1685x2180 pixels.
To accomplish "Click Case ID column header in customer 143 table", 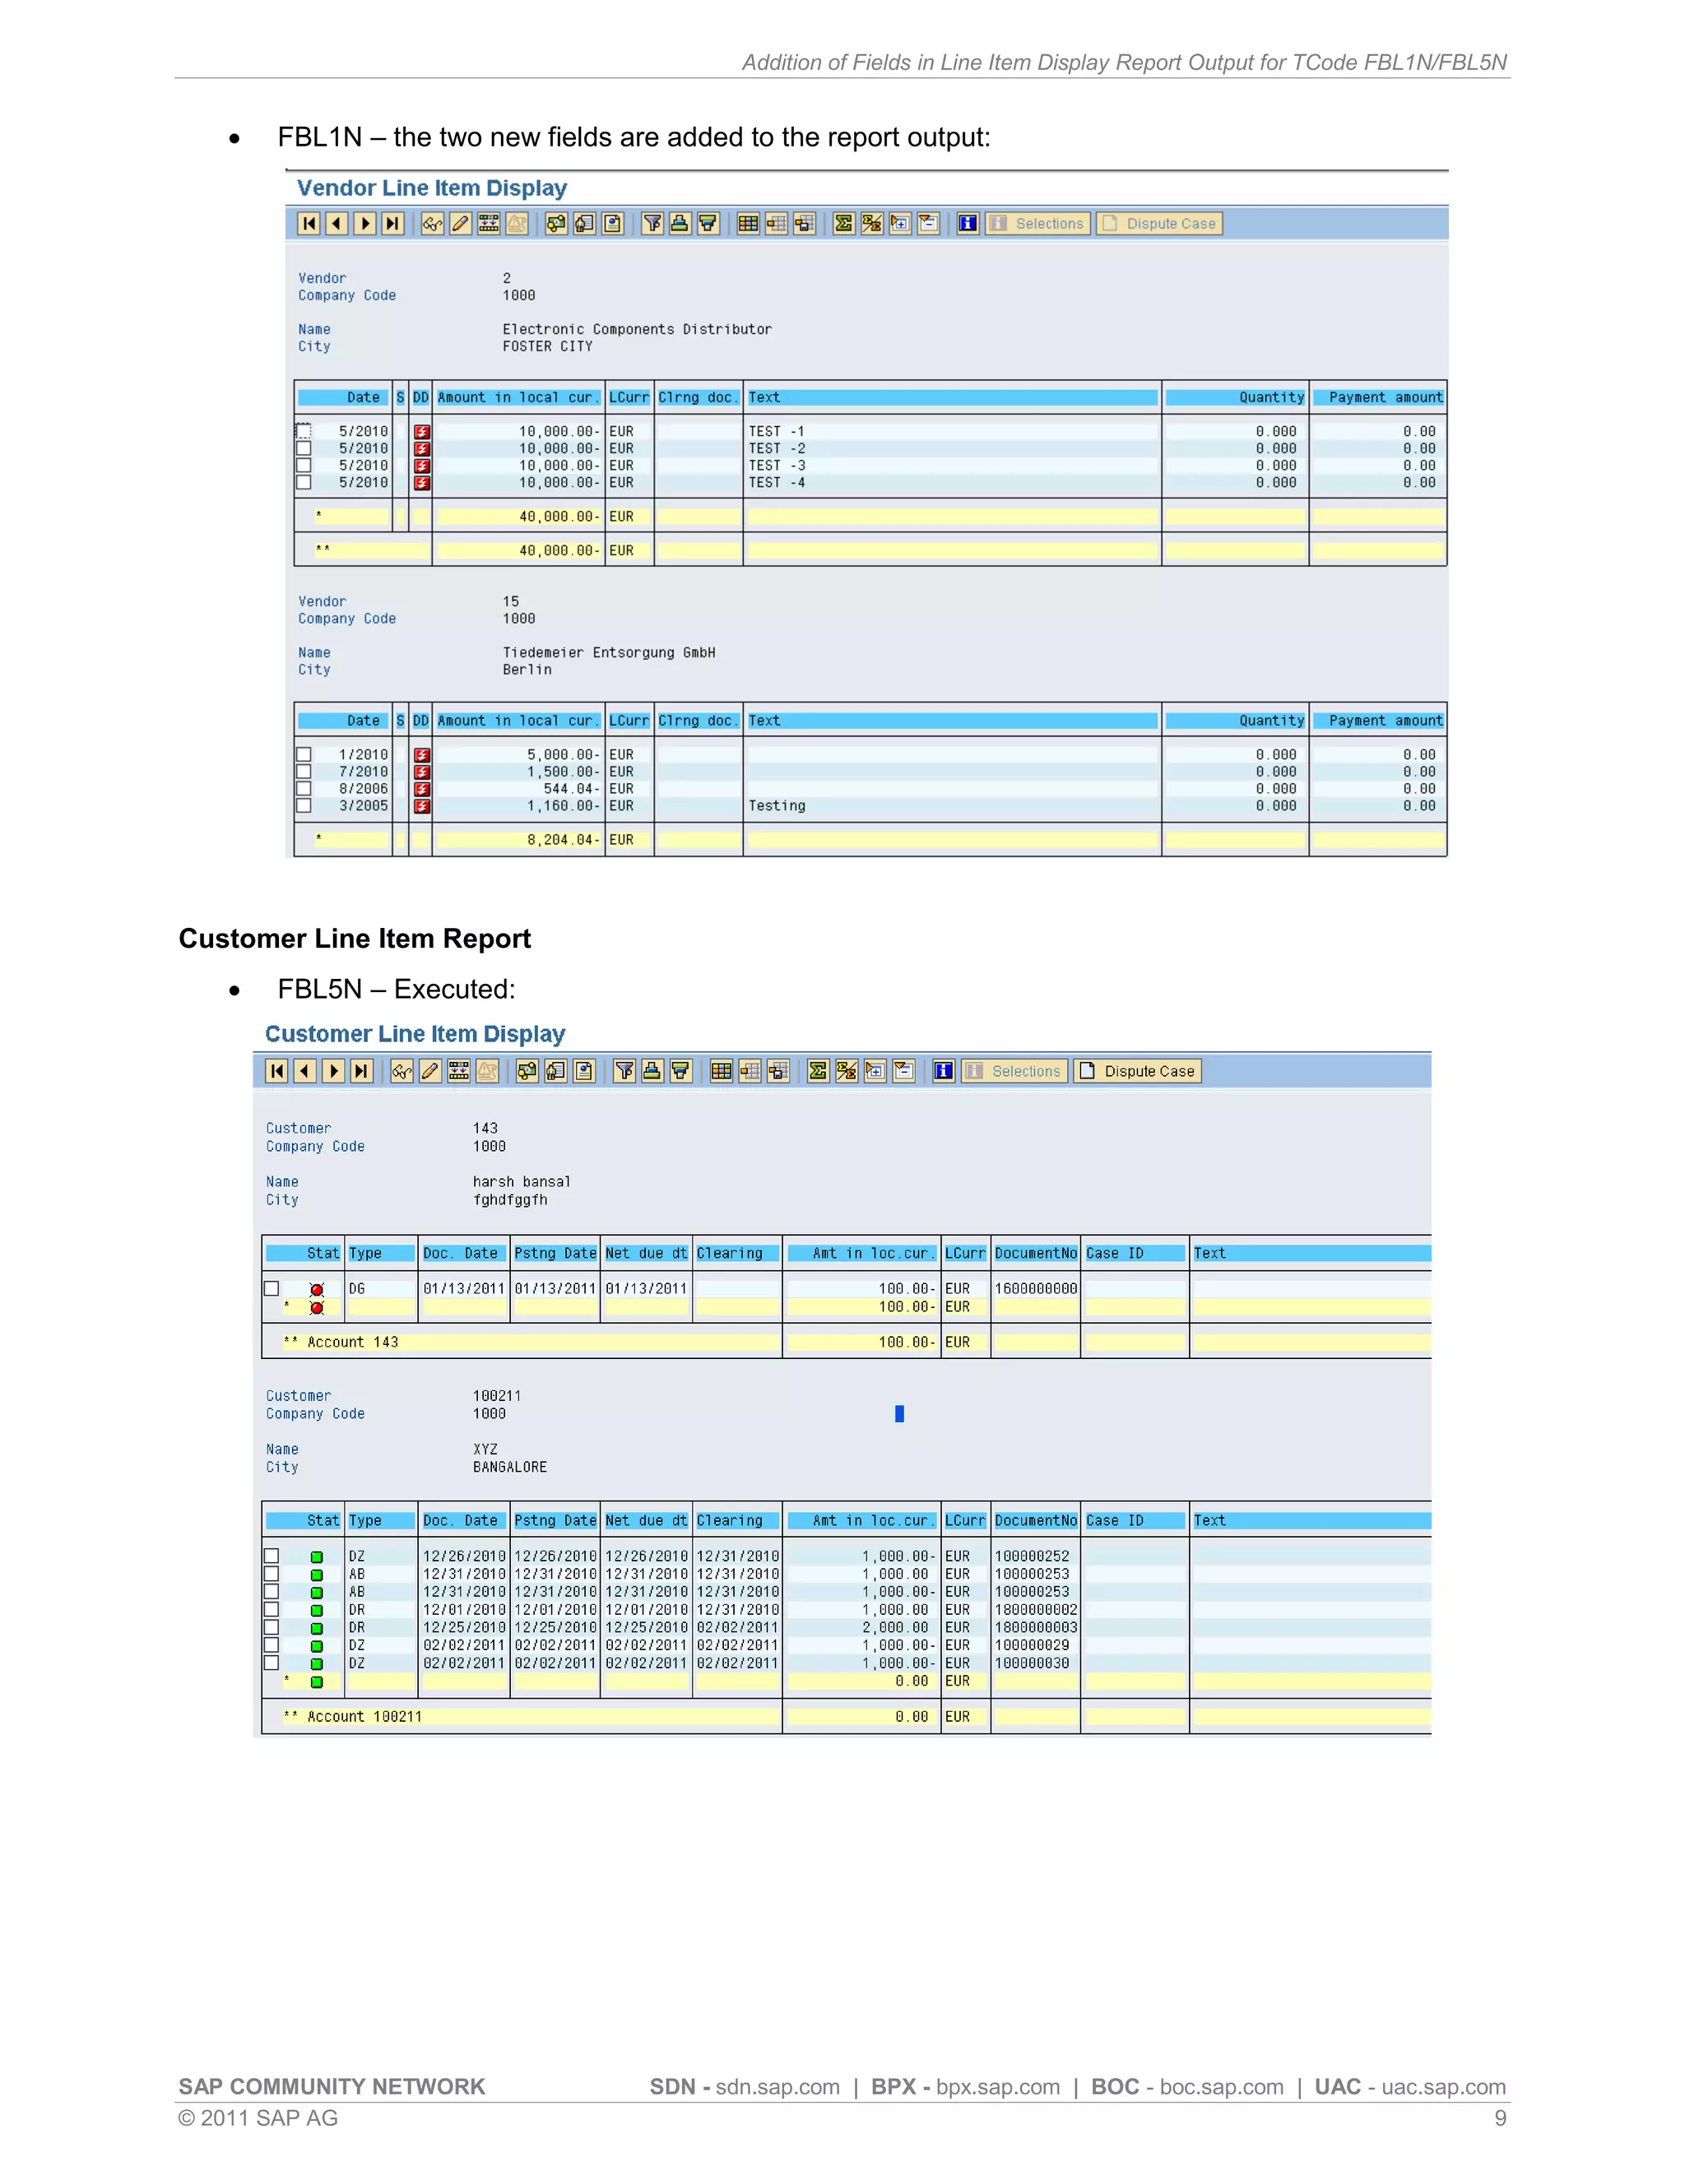I will tap(1134, 1254).
